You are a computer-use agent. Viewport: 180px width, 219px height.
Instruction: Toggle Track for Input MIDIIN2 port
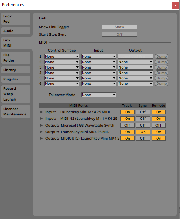pyautogui.click(x=127, y=119)
